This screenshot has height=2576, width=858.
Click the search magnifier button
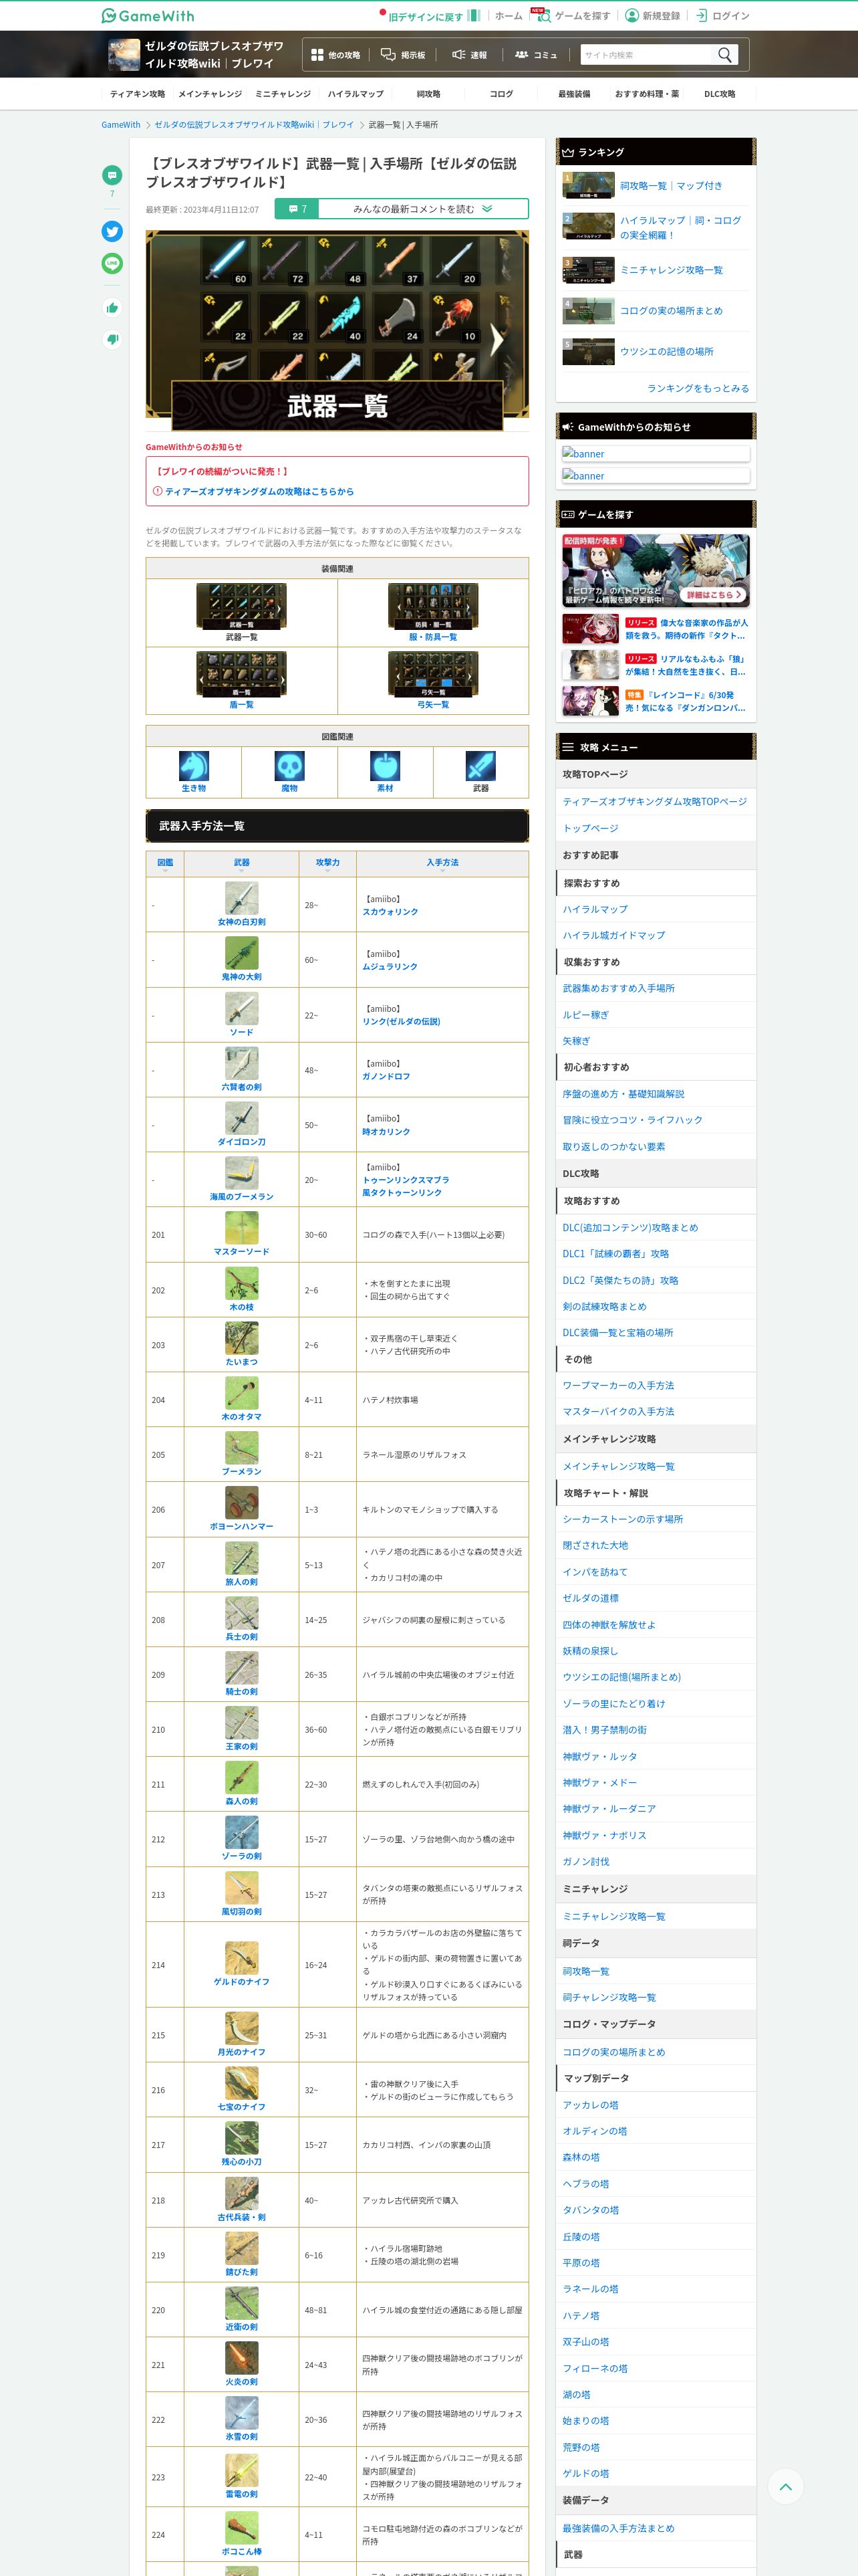pyautogui.click(x=725, y=55)
